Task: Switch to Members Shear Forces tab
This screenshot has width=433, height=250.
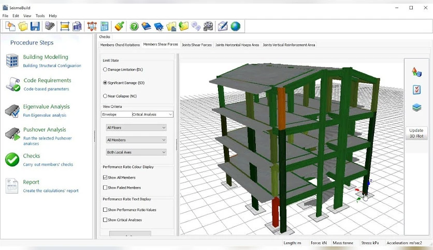Action: click(x=161, y=44)
